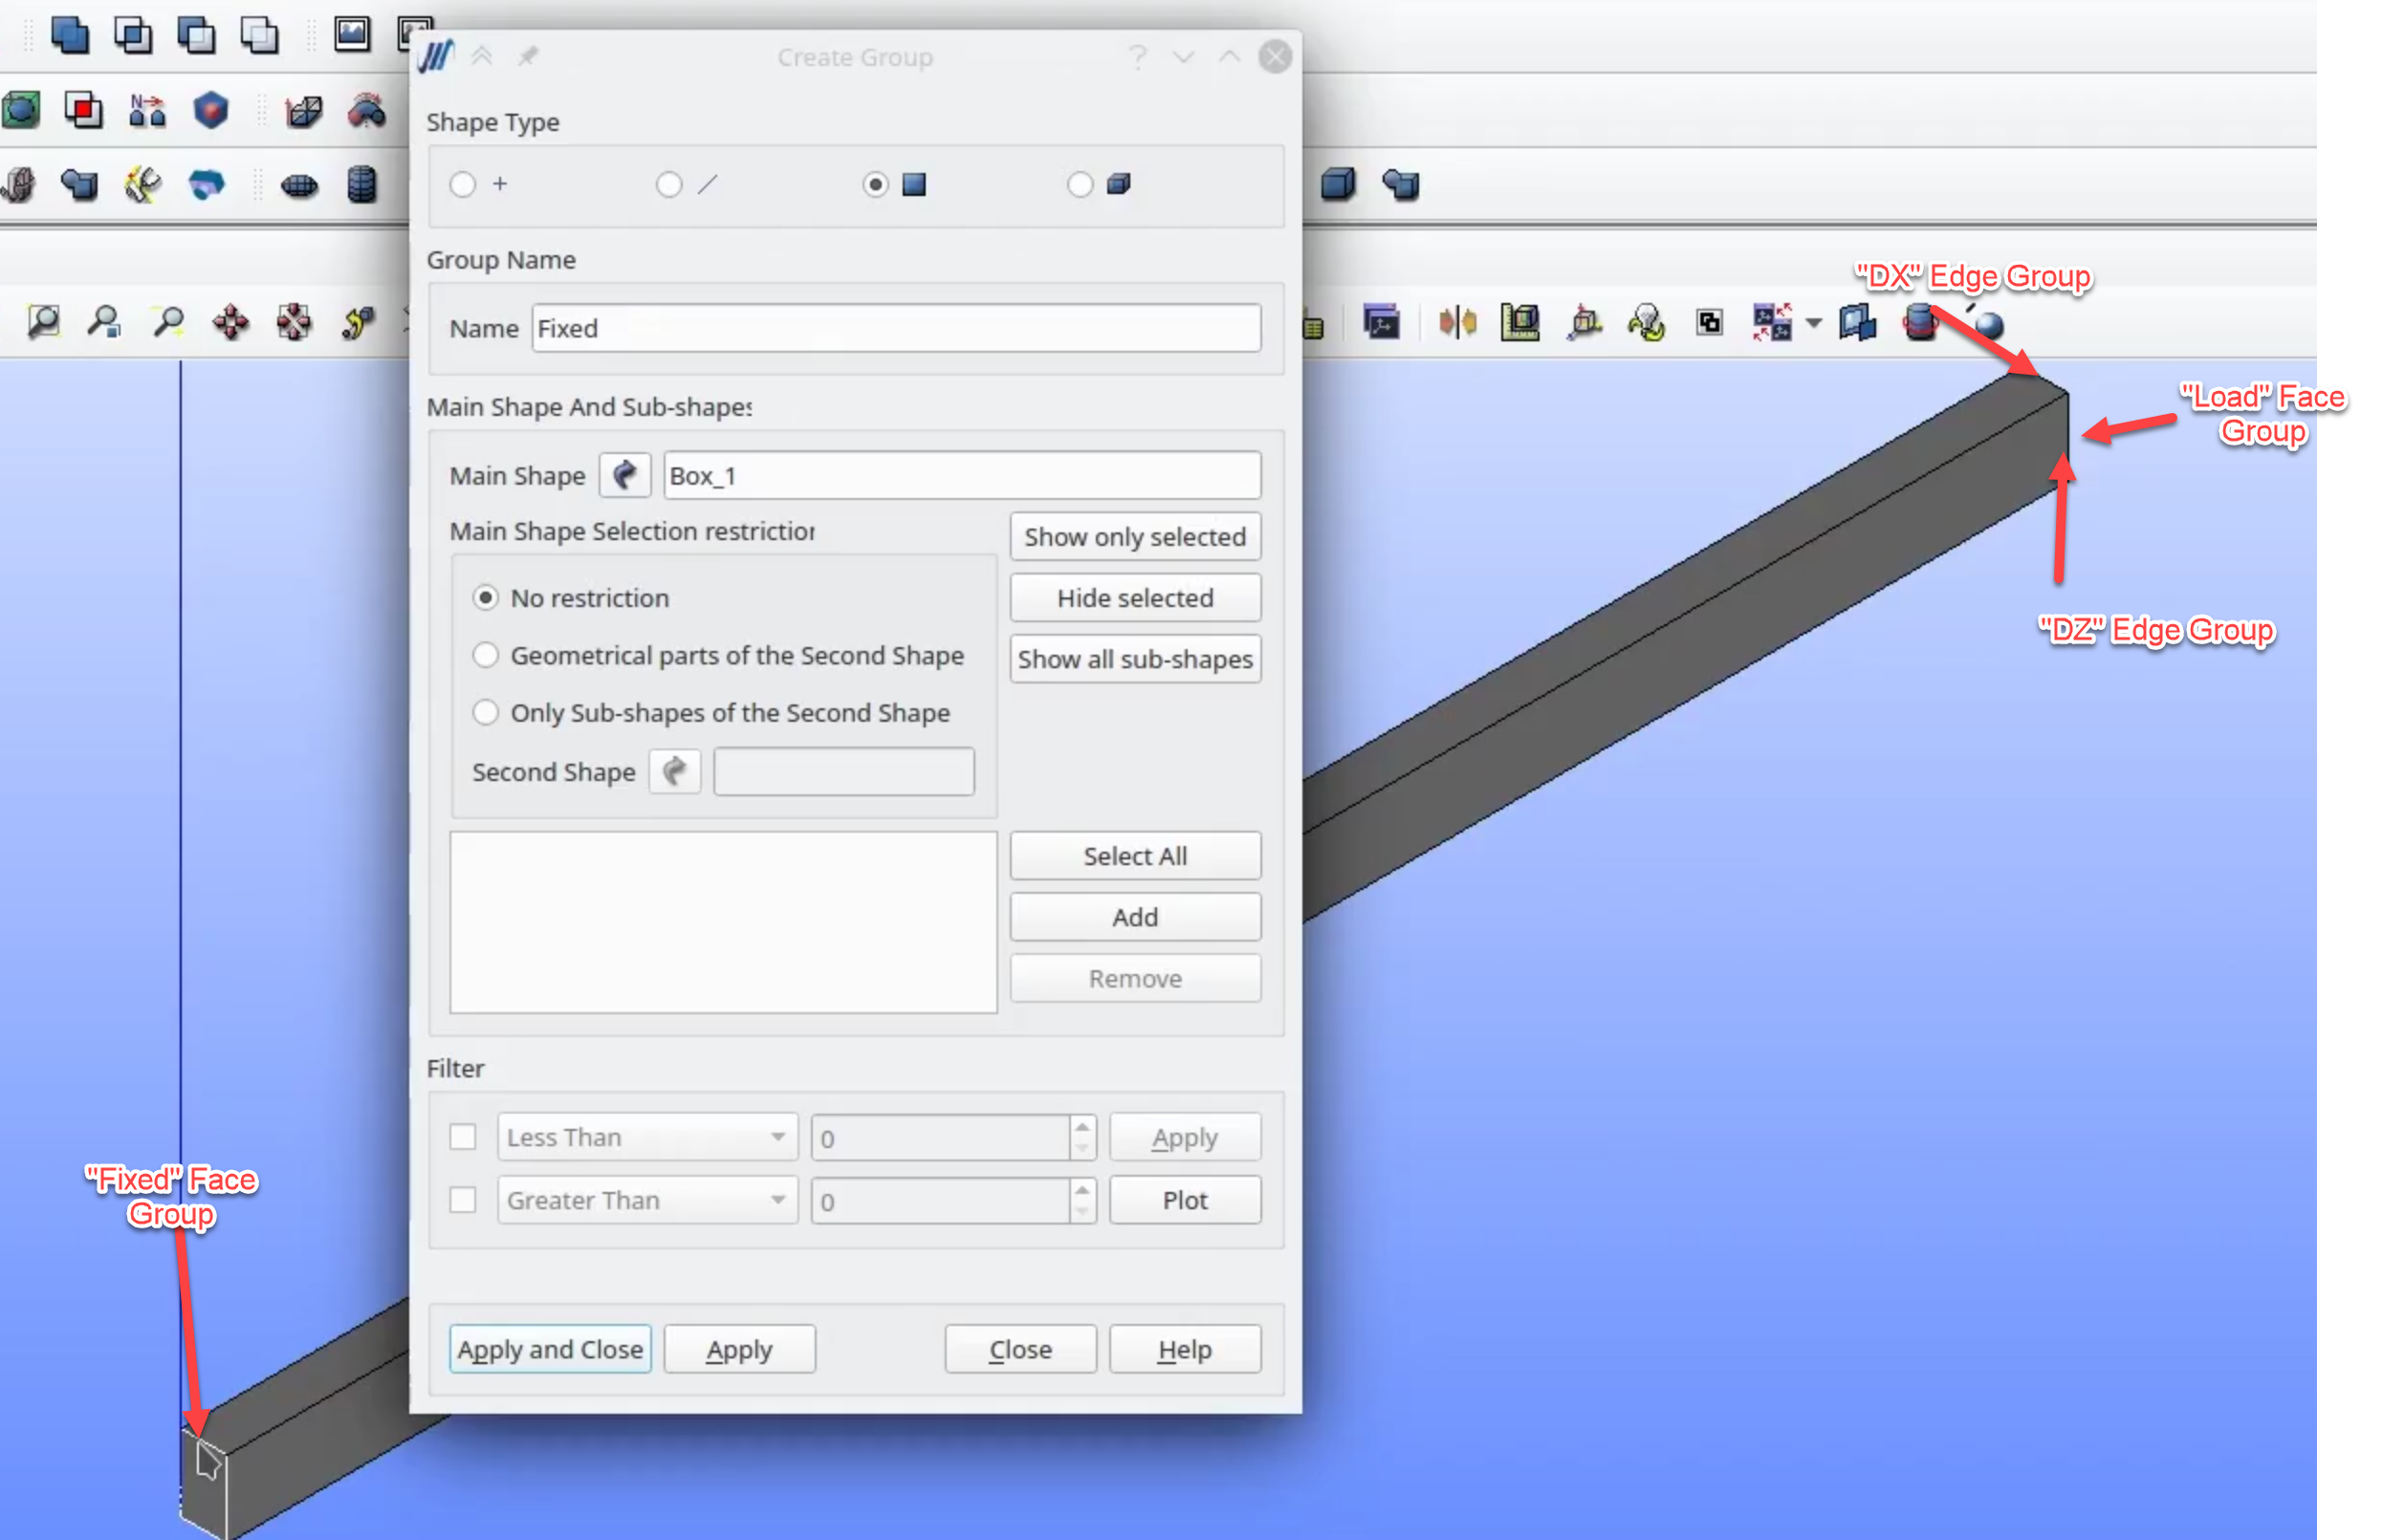2404x1540 pixels.
Task: Check the Less Than filter checkbox
Action: click(462, 1137)
